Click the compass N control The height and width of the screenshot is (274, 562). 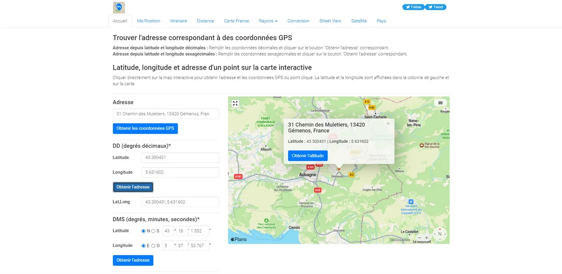(440, 234)
